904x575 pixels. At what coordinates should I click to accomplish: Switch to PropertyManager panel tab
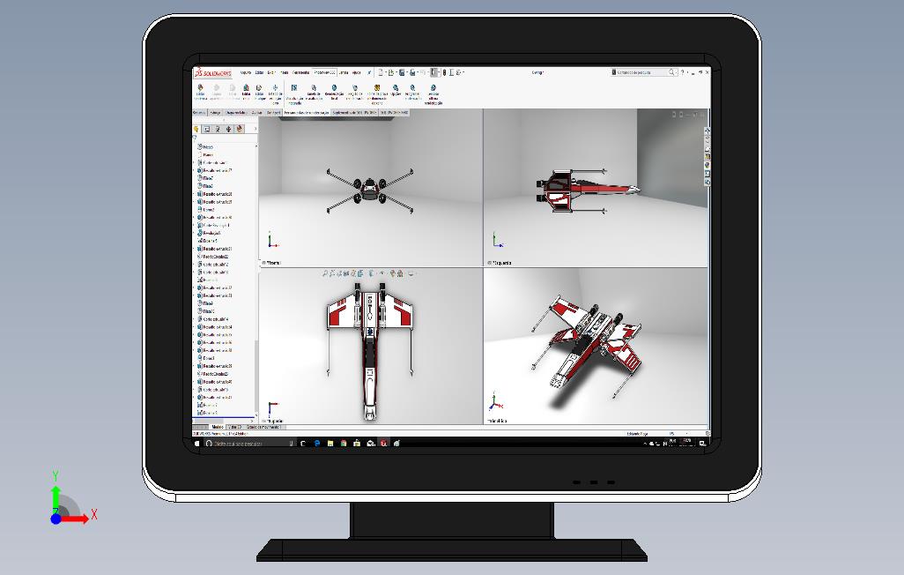207,129
